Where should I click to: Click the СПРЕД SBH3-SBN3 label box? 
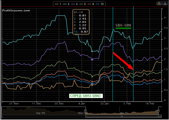86,96
